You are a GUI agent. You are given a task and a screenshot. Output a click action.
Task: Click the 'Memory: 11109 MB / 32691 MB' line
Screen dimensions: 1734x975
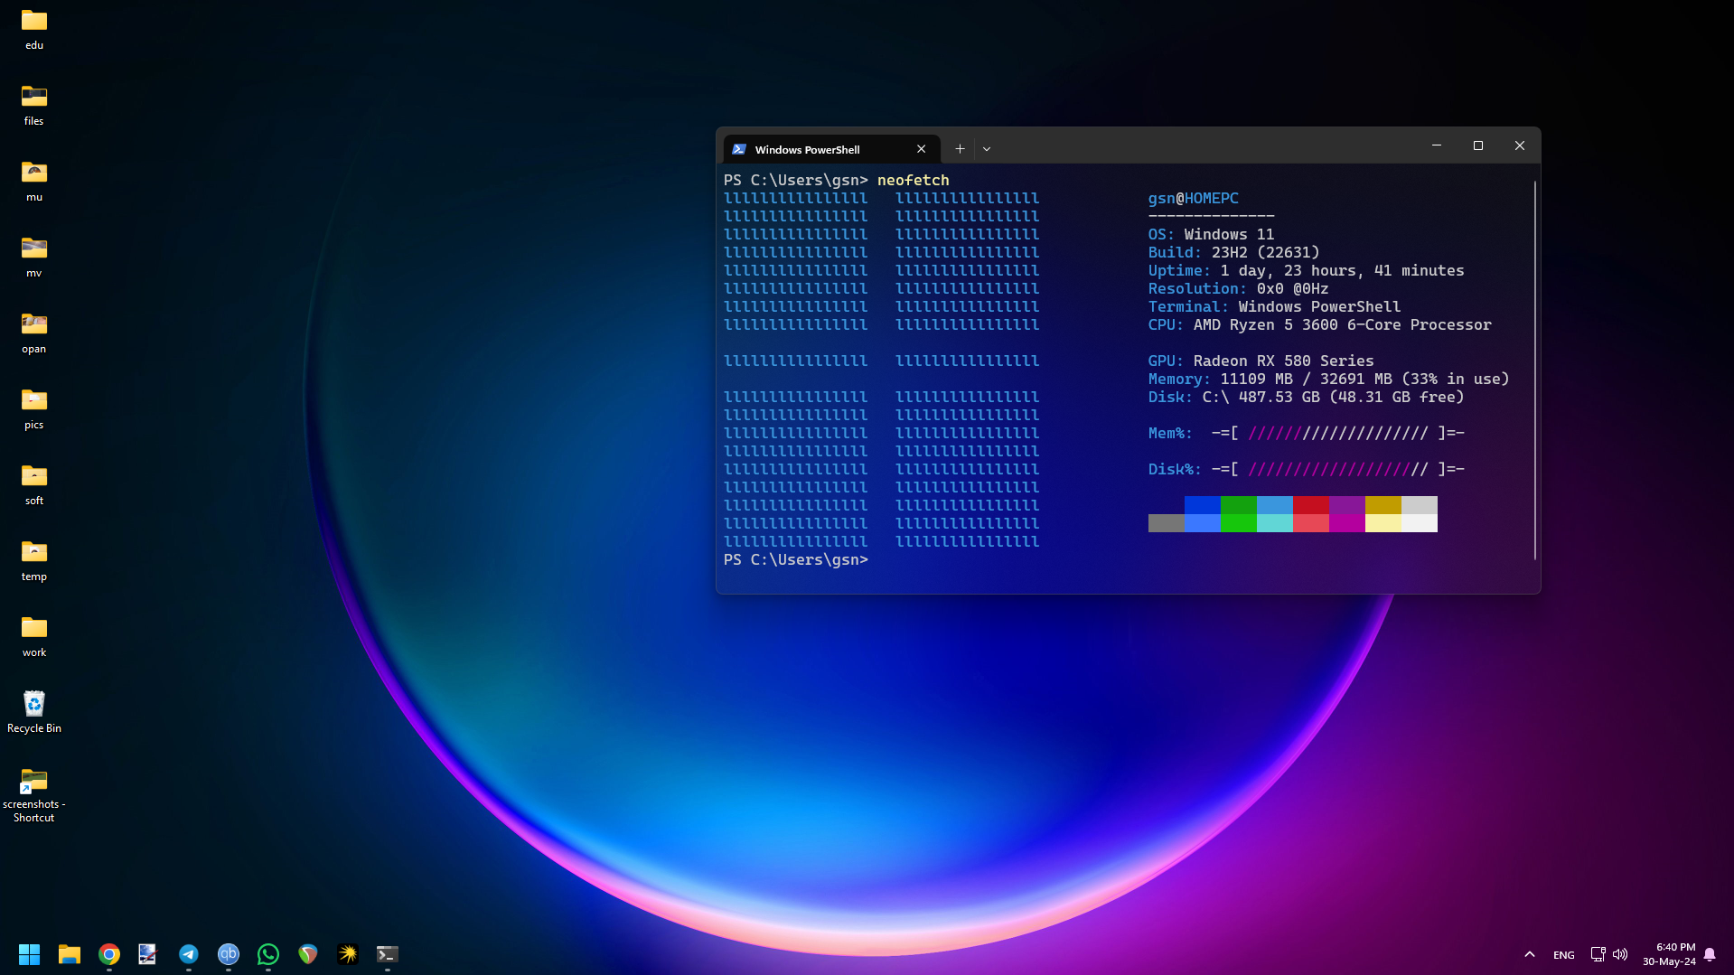(x=1328, y=379)
